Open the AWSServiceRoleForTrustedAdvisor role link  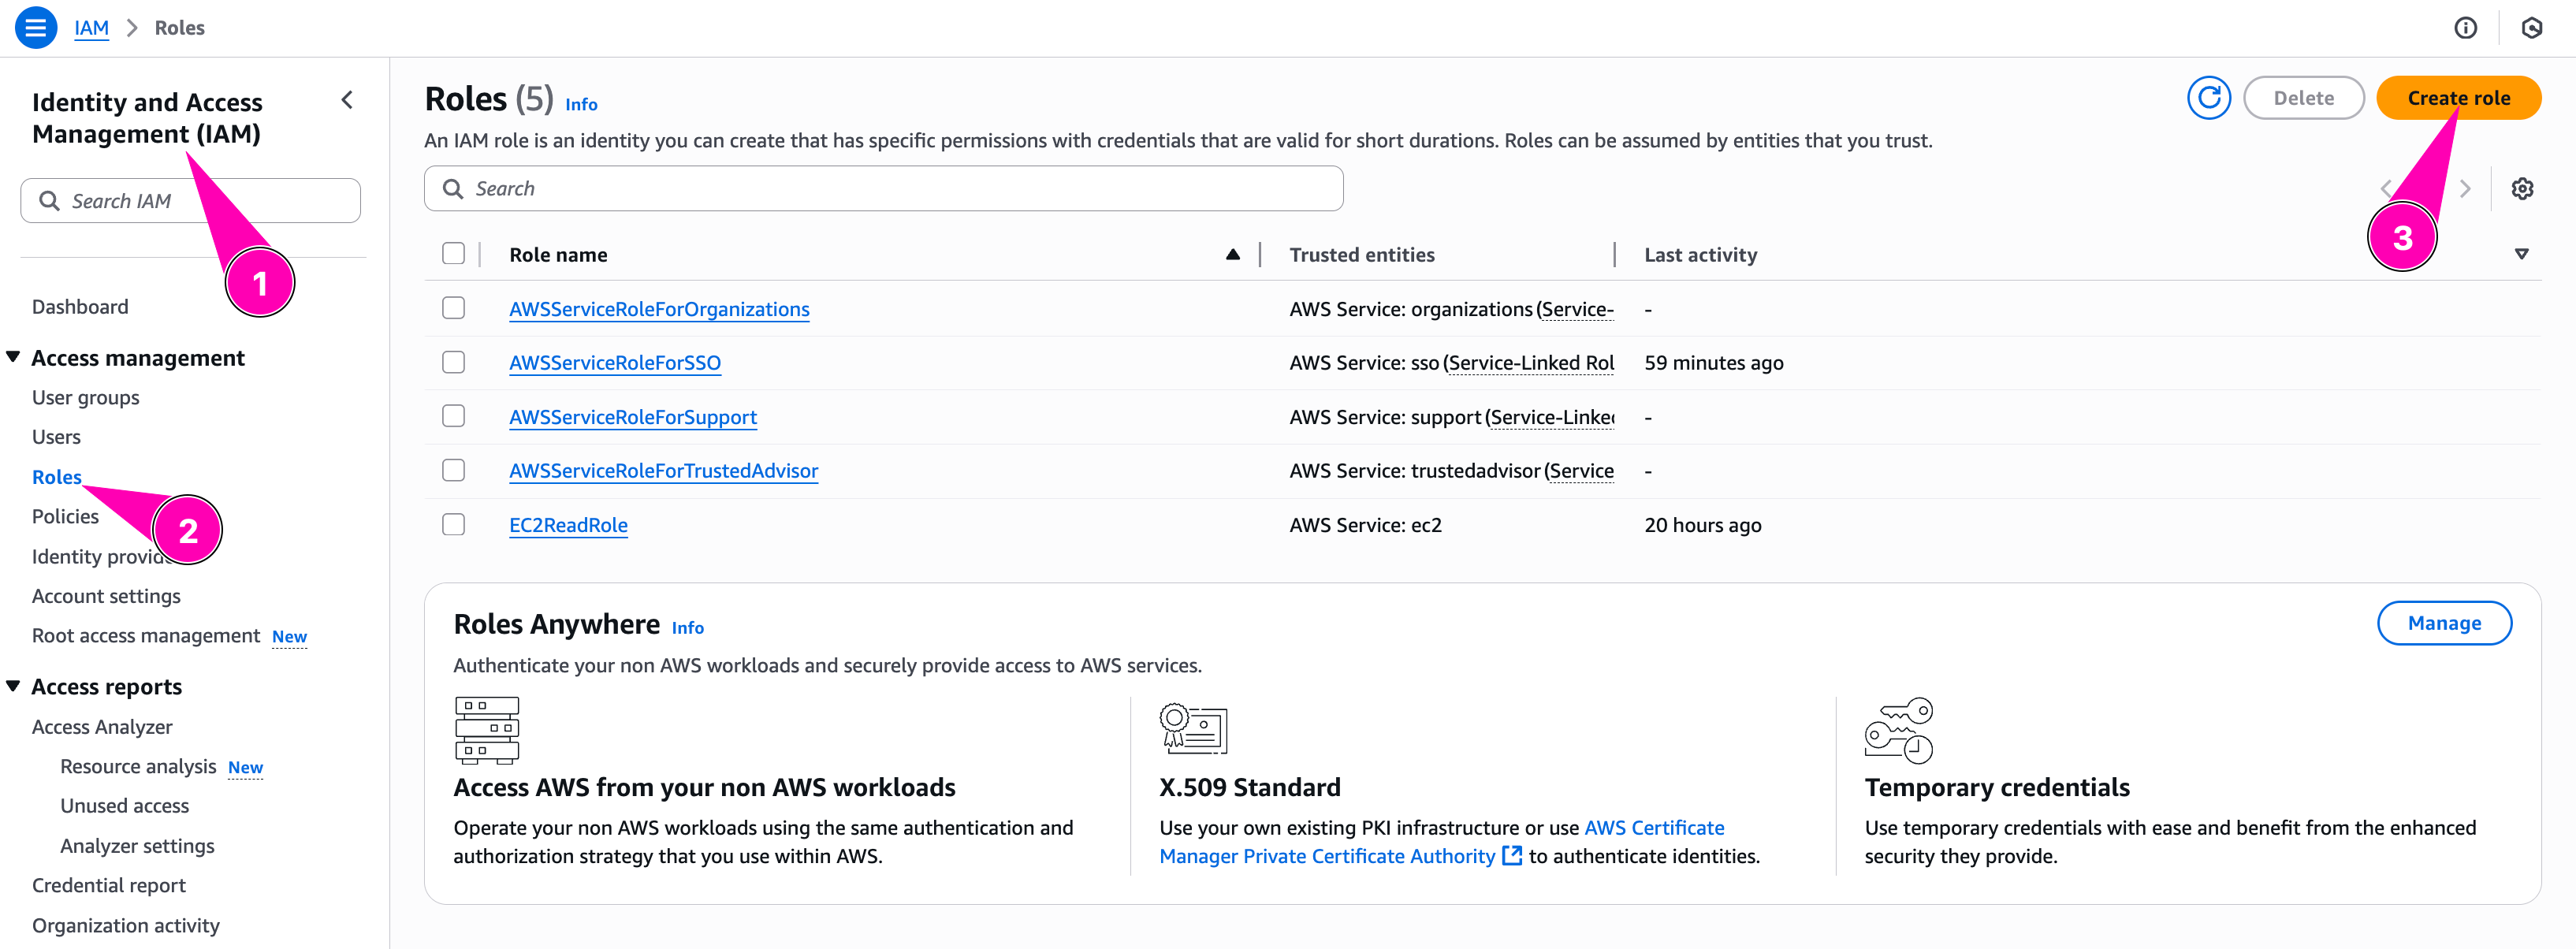coord(663,471)
